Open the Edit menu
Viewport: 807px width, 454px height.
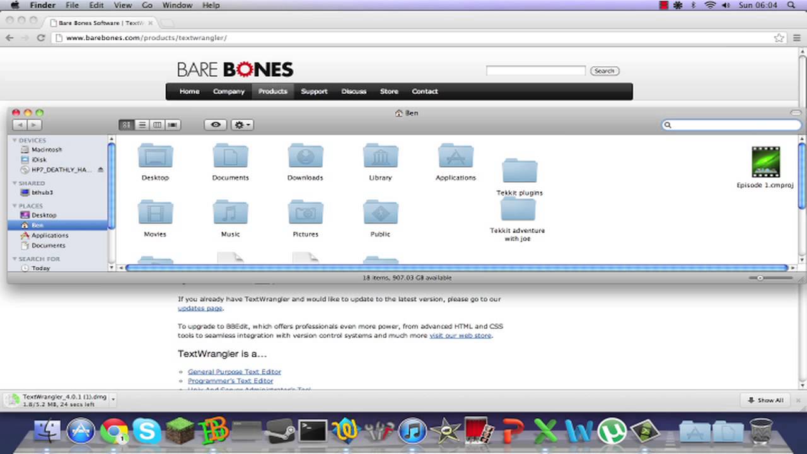click(96, 5)
